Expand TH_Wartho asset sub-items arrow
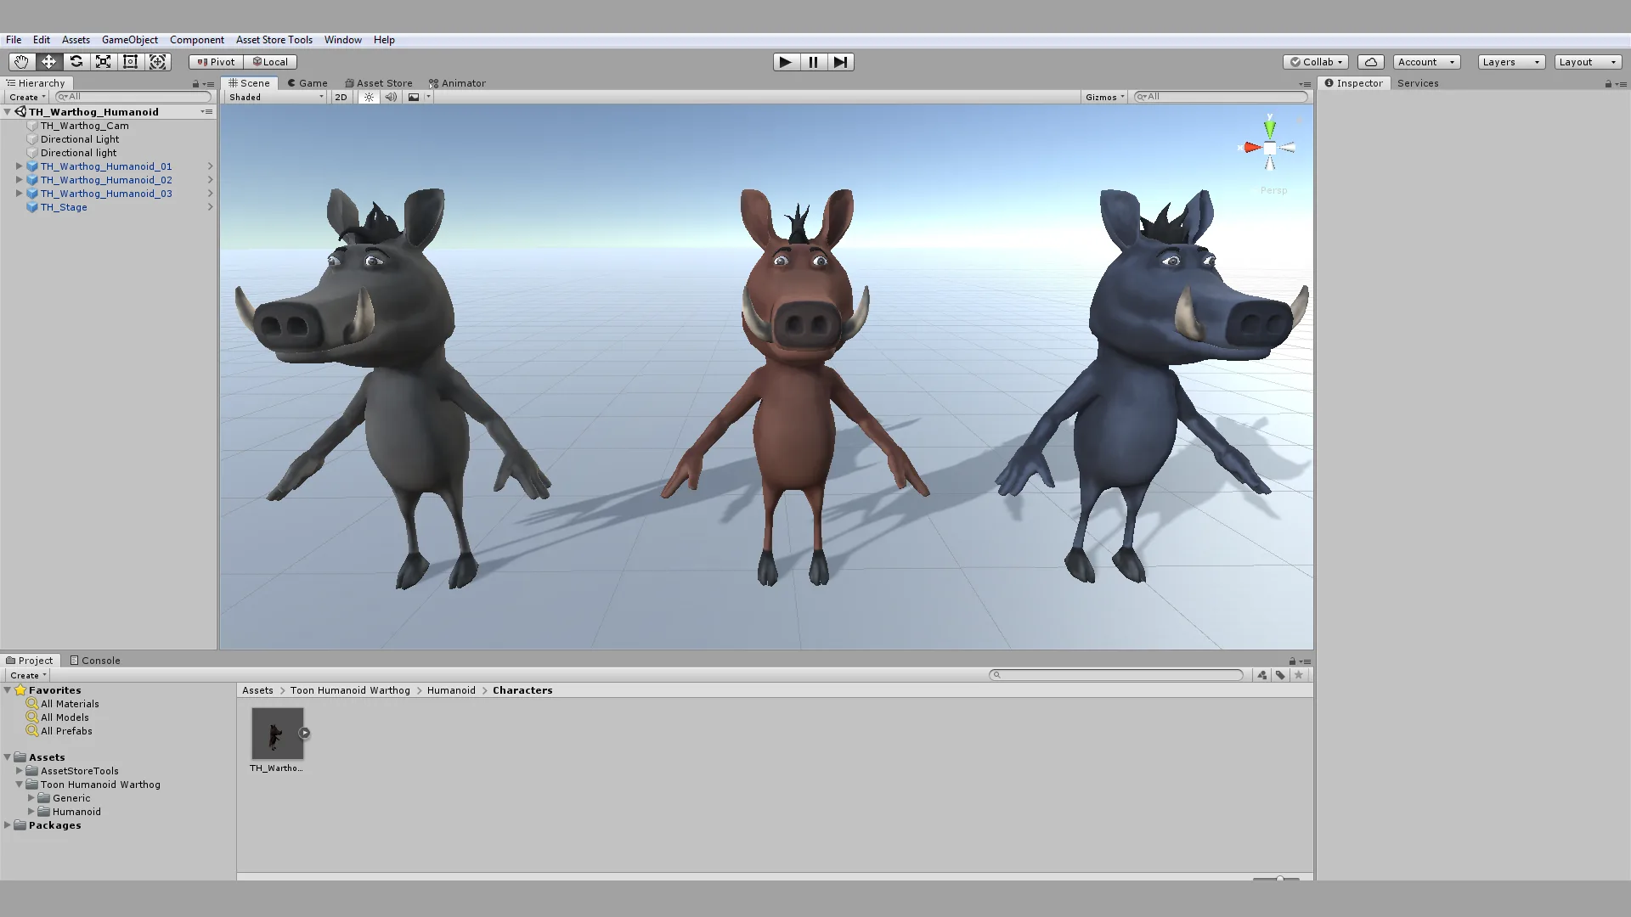 (x=304, y=733)
